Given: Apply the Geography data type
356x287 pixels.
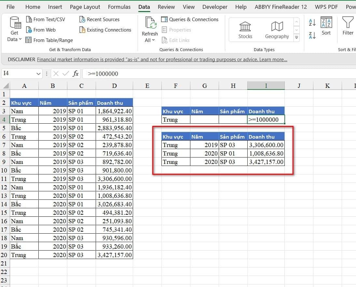Looking at the screenshot, I should pos(277,30).
